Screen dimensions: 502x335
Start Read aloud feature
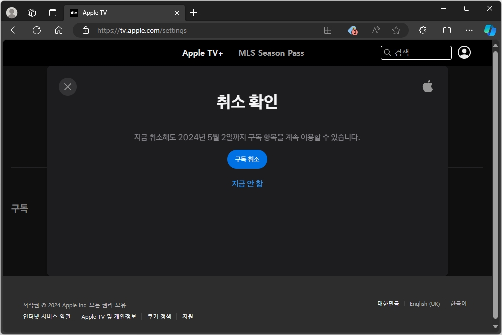376,30
